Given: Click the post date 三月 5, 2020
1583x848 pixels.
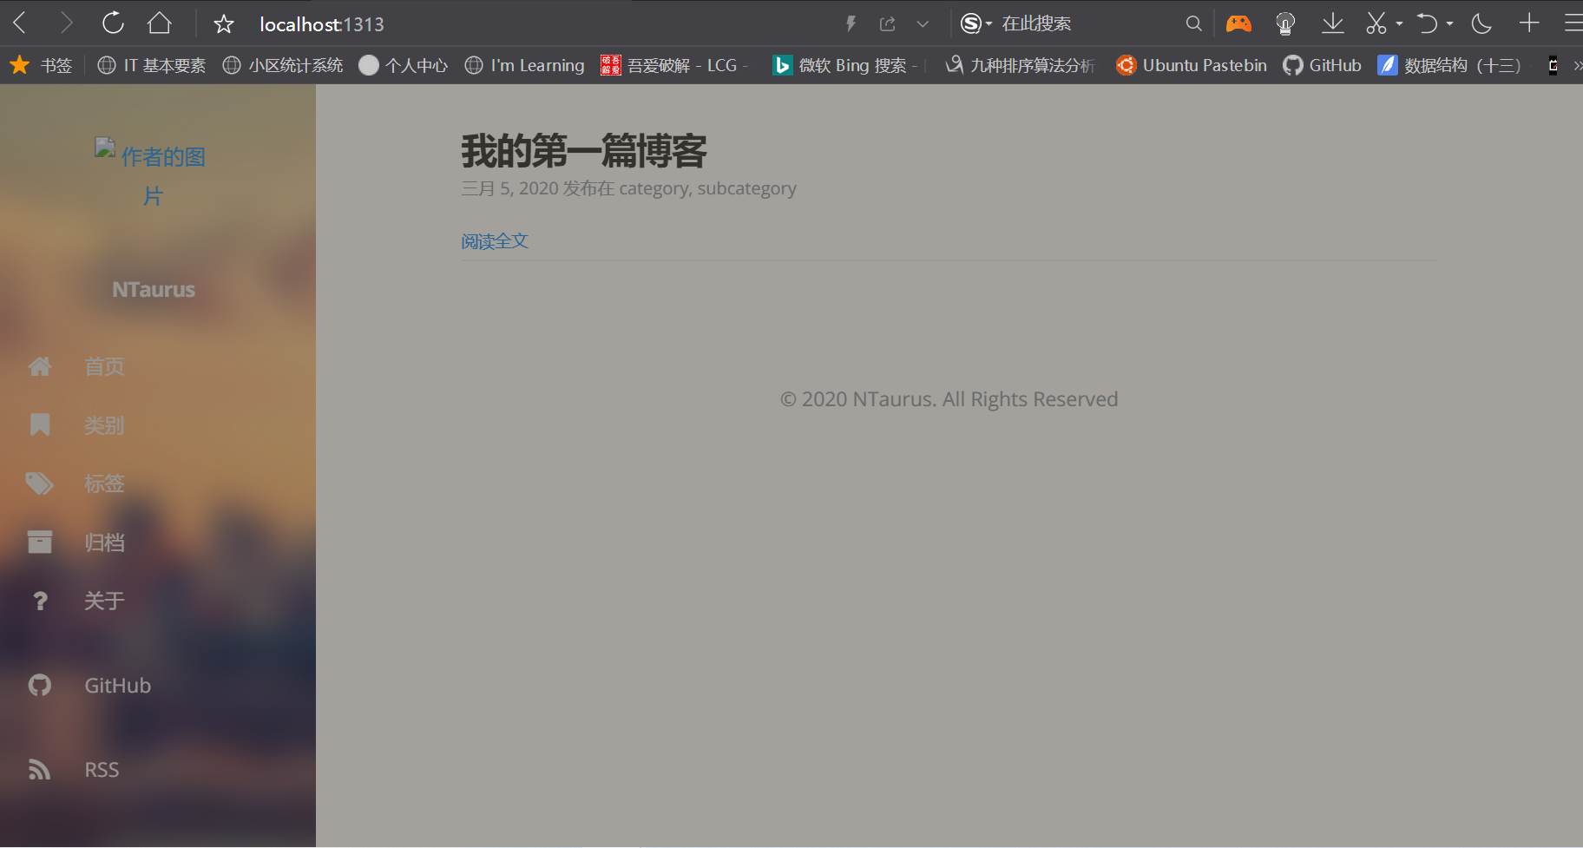Looking at the screenshot, I should [509, 188].
